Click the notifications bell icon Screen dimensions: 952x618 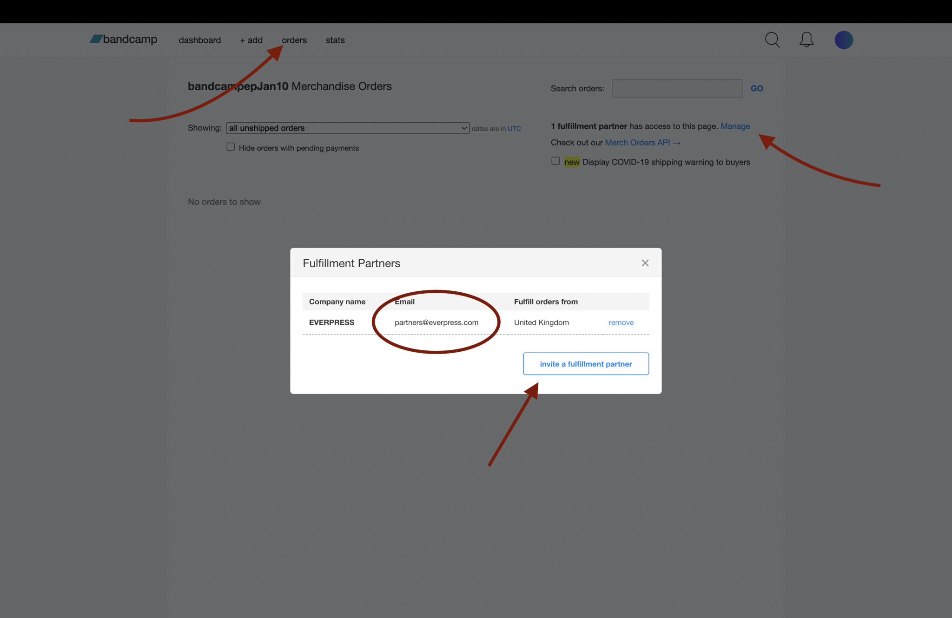click(807, 40)
